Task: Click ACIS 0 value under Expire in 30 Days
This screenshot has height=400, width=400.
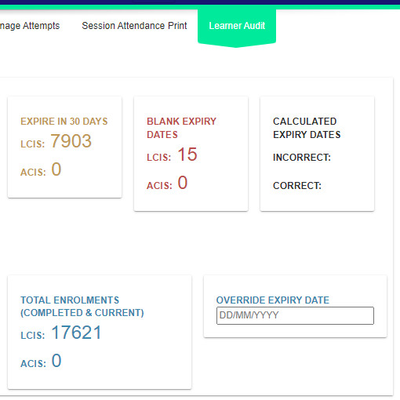Action: tap(56, 169)
